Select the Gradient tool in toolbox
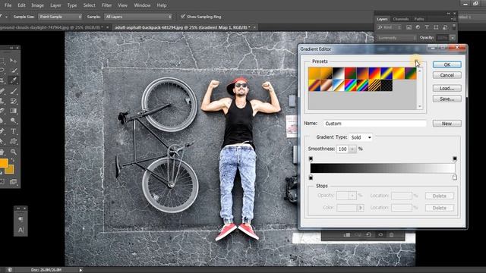This screenshot has width=486, height=273. coord(13,111)
